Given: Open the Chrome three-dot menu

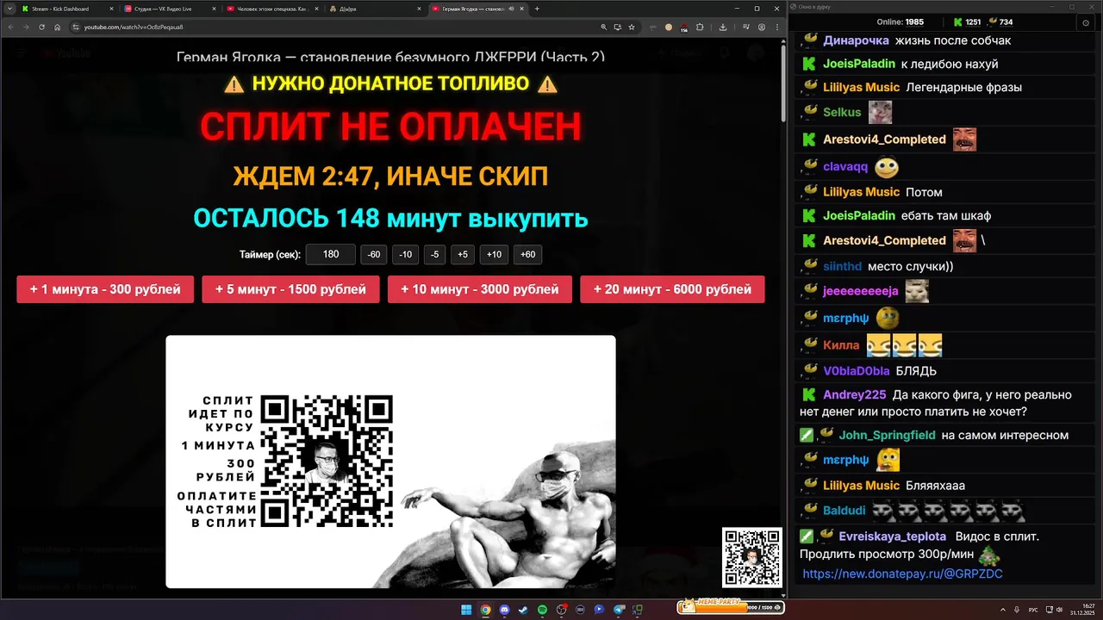Looking at the screenshot, I should click(778, 27).
